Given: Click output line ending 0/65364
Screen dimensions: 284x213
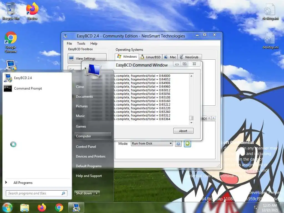Looking at the screenshot, I should point(142,119).
